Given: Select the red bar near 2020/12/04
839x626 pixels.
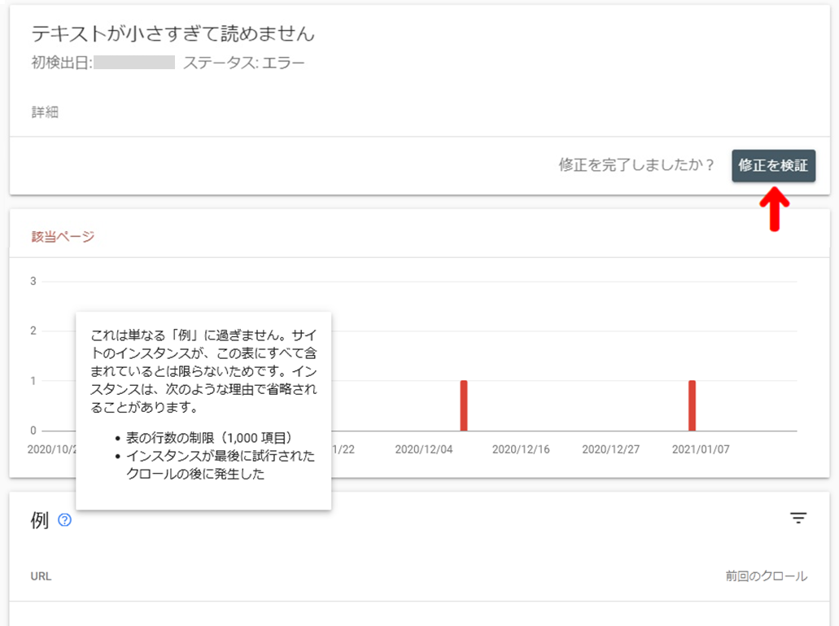Looking at the screenshot, I should click(x=464, y=405).
